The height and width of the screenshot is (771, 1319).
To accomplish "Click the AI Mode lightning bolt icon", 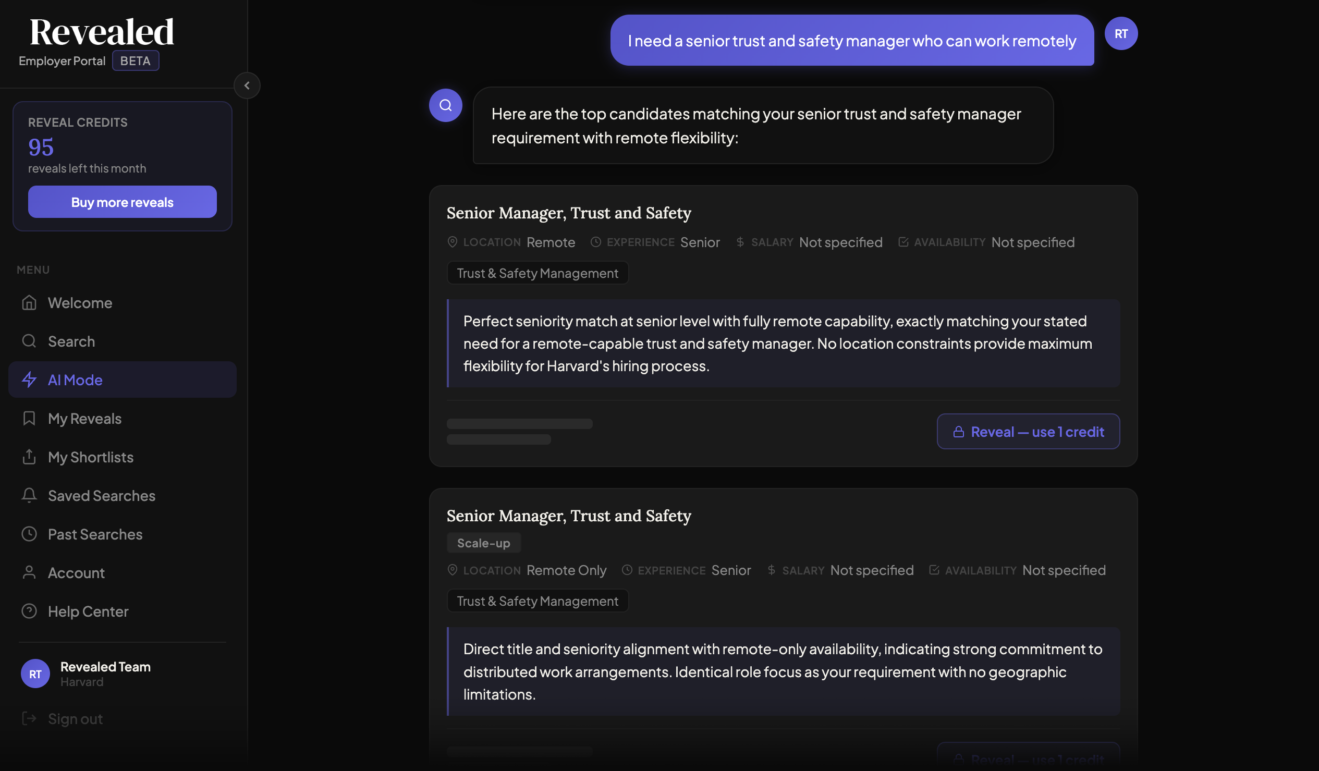I will tap(29, 380).
